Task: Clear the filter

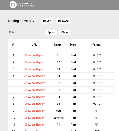Action: (65, 32)
